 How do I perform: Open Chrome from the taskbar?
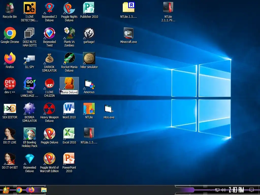(19, 190)
